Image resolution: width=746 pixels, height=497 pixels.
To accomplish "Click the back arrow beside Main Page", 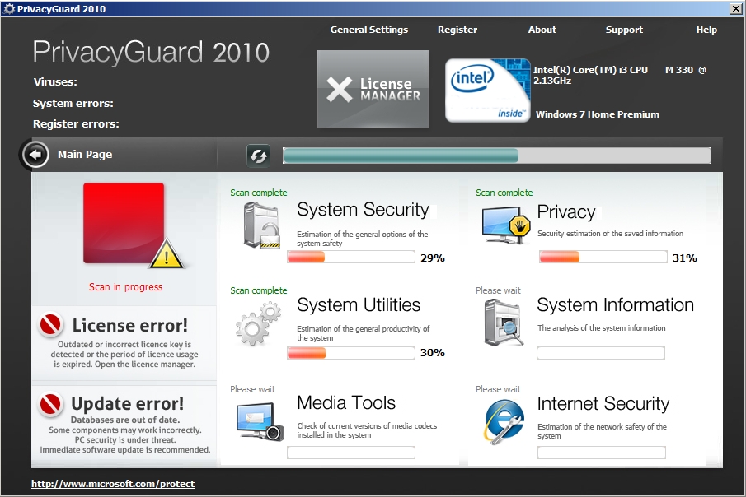I will tap(35, 155).
